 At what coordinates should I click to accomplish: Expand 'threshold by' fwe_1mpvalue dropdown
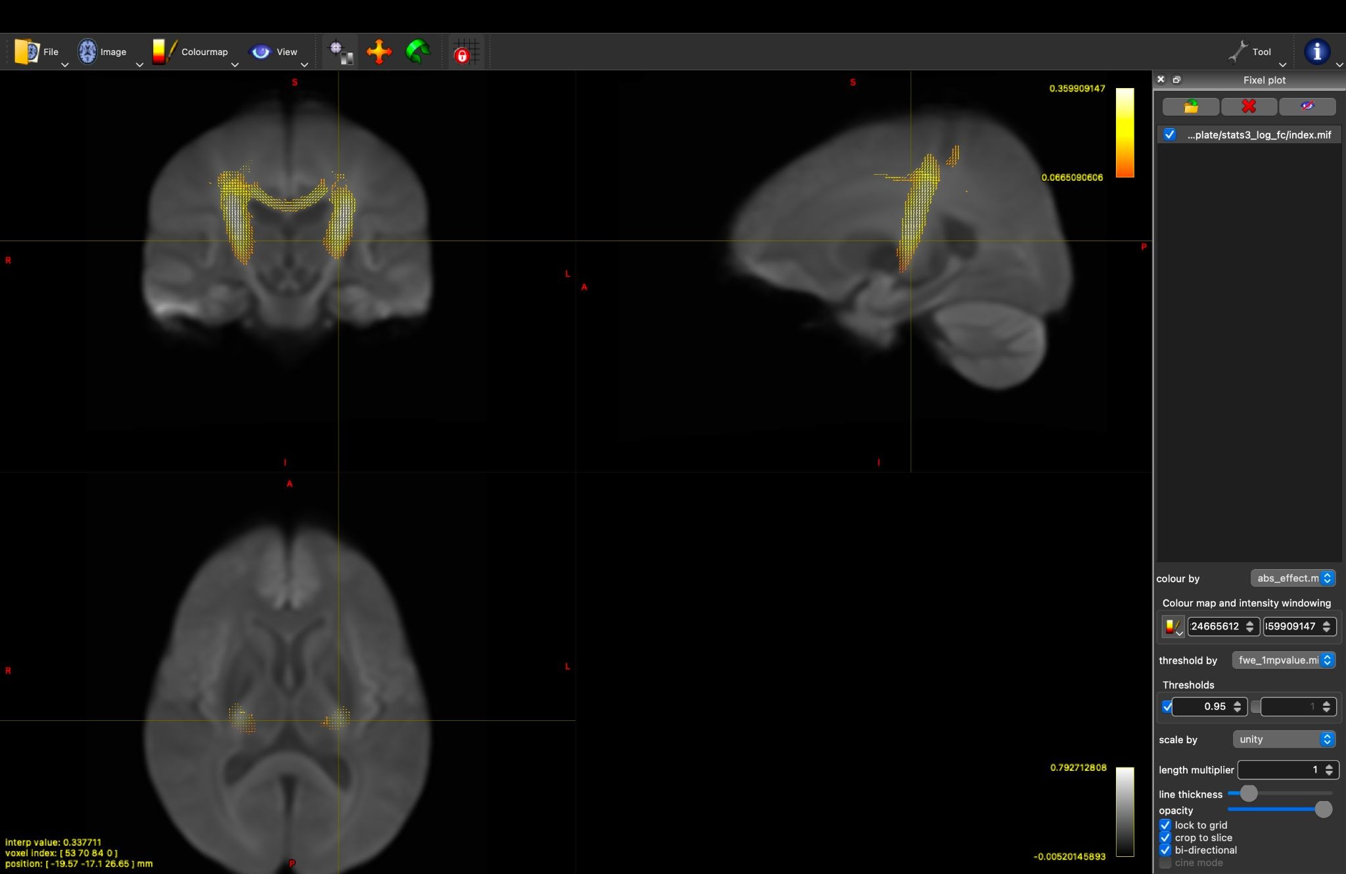tap(1284, 660)
